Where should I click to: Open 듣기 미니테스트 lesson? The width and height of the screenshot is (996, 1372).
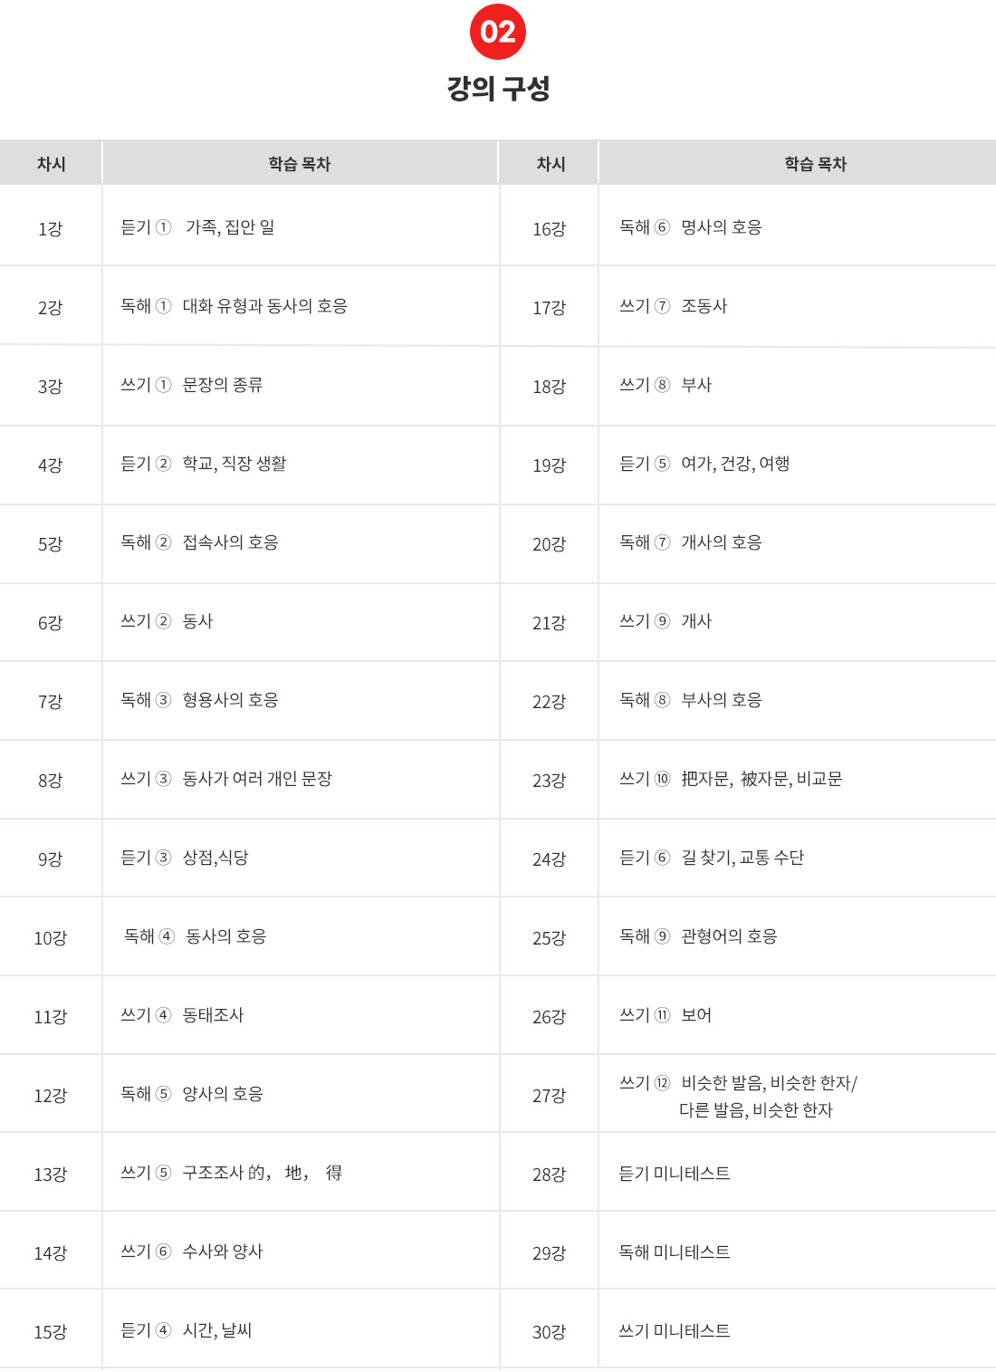click(x=675, y=1174)
